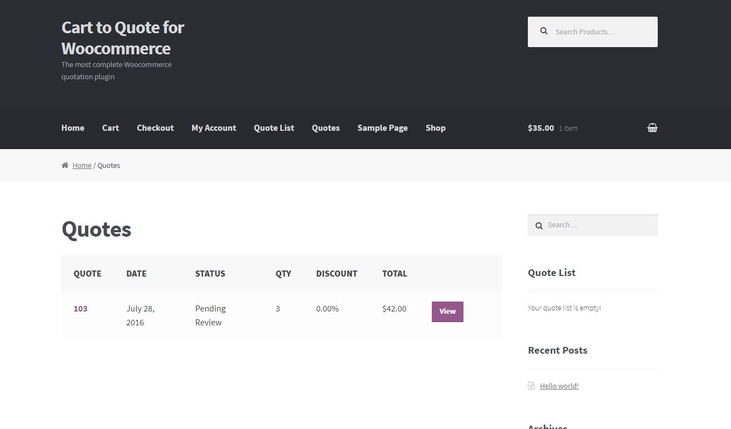Click the search icon in the sidebar search field
The width and height of the screenshot is (731, 429).
click(x=538, y=226)
